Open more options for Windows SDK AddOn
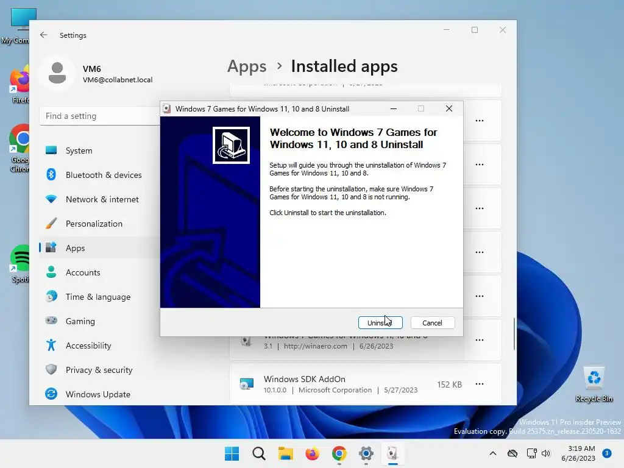 480,384
